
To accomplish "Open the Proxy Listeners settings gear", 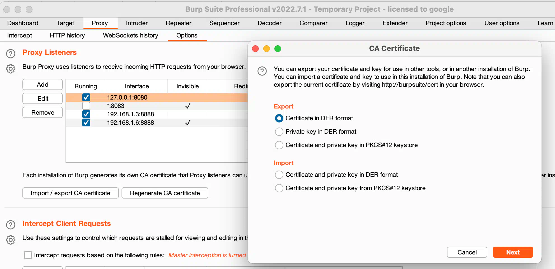I will tap(11, 69).
